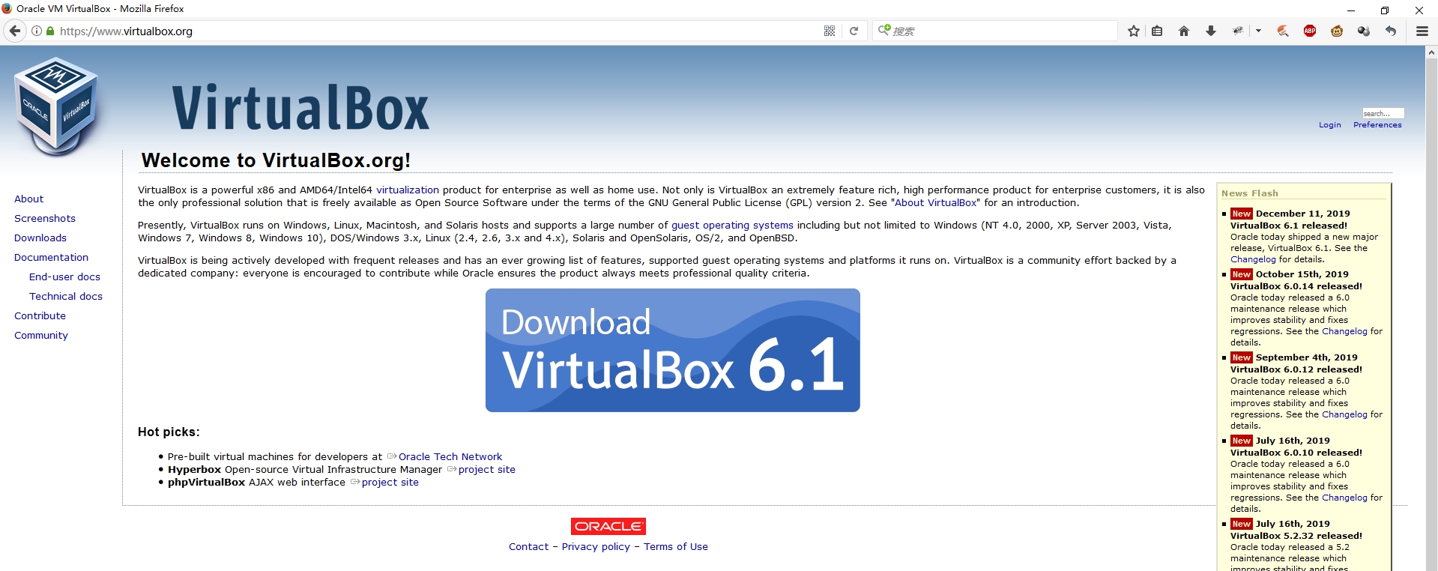Viewport: 1438px width, 571px height.
Task: Open the Terms of Use footer link
Action: (676, 546)
